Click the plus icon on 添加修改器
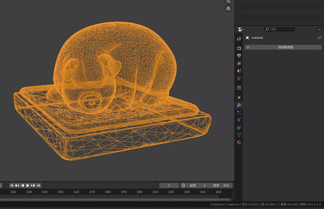The height and width of the screenshot is (209, 324). click(x=248, y=47)
